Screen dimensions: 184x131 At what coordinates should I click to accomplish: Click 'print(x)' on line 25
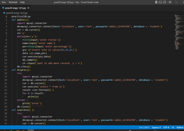pyautogui.click(x=33, y=97)
